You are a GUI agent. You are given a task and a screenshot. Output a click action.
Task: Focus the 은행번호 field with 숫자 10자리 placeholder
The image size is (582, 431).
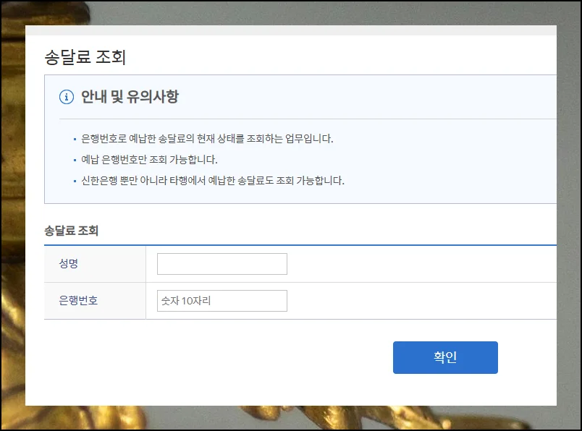pyautogui.click(x=222, y=301)
